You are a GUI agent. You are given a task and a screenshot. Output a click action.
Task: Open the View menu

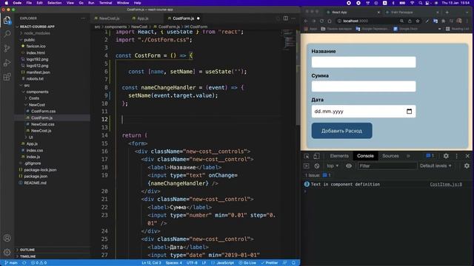[70, 3]
